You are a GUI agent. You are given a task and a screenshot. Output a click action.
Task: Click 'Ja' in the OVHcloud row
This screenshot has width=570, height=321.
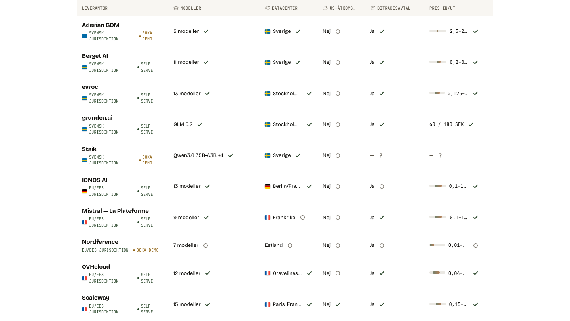[372, 273]
